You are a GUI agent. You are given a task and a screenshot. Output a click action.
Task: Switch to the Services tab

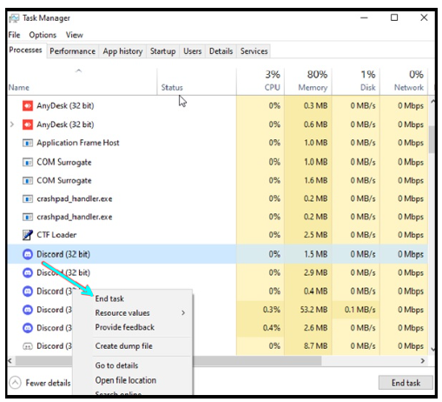point(254,51)
